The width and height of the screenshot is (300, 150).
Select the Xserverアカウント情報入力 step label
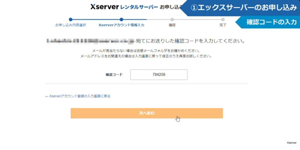(121, 25)
